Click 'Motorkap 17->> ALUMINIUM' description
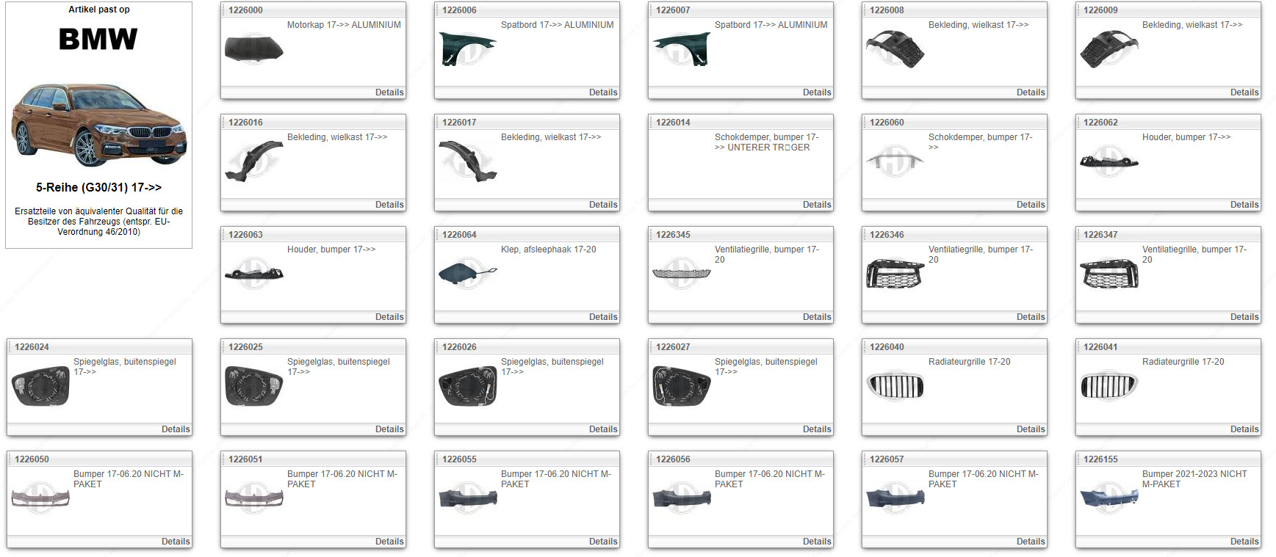Image resolution: width=1276 pixels, height=557 pixels. tap(344, 25)
